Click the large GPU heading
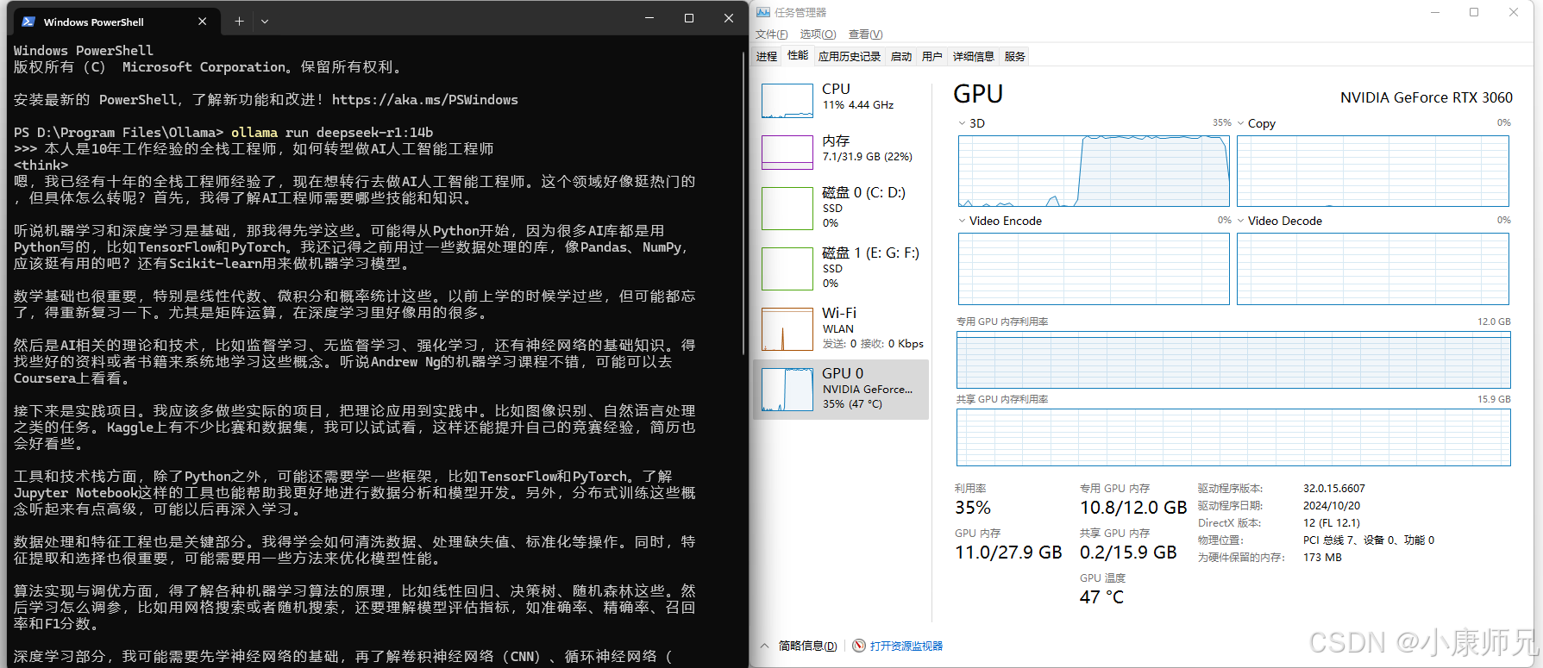This screenshot has width=1543, height=668. pyautogui.click(x=978, y=94)
